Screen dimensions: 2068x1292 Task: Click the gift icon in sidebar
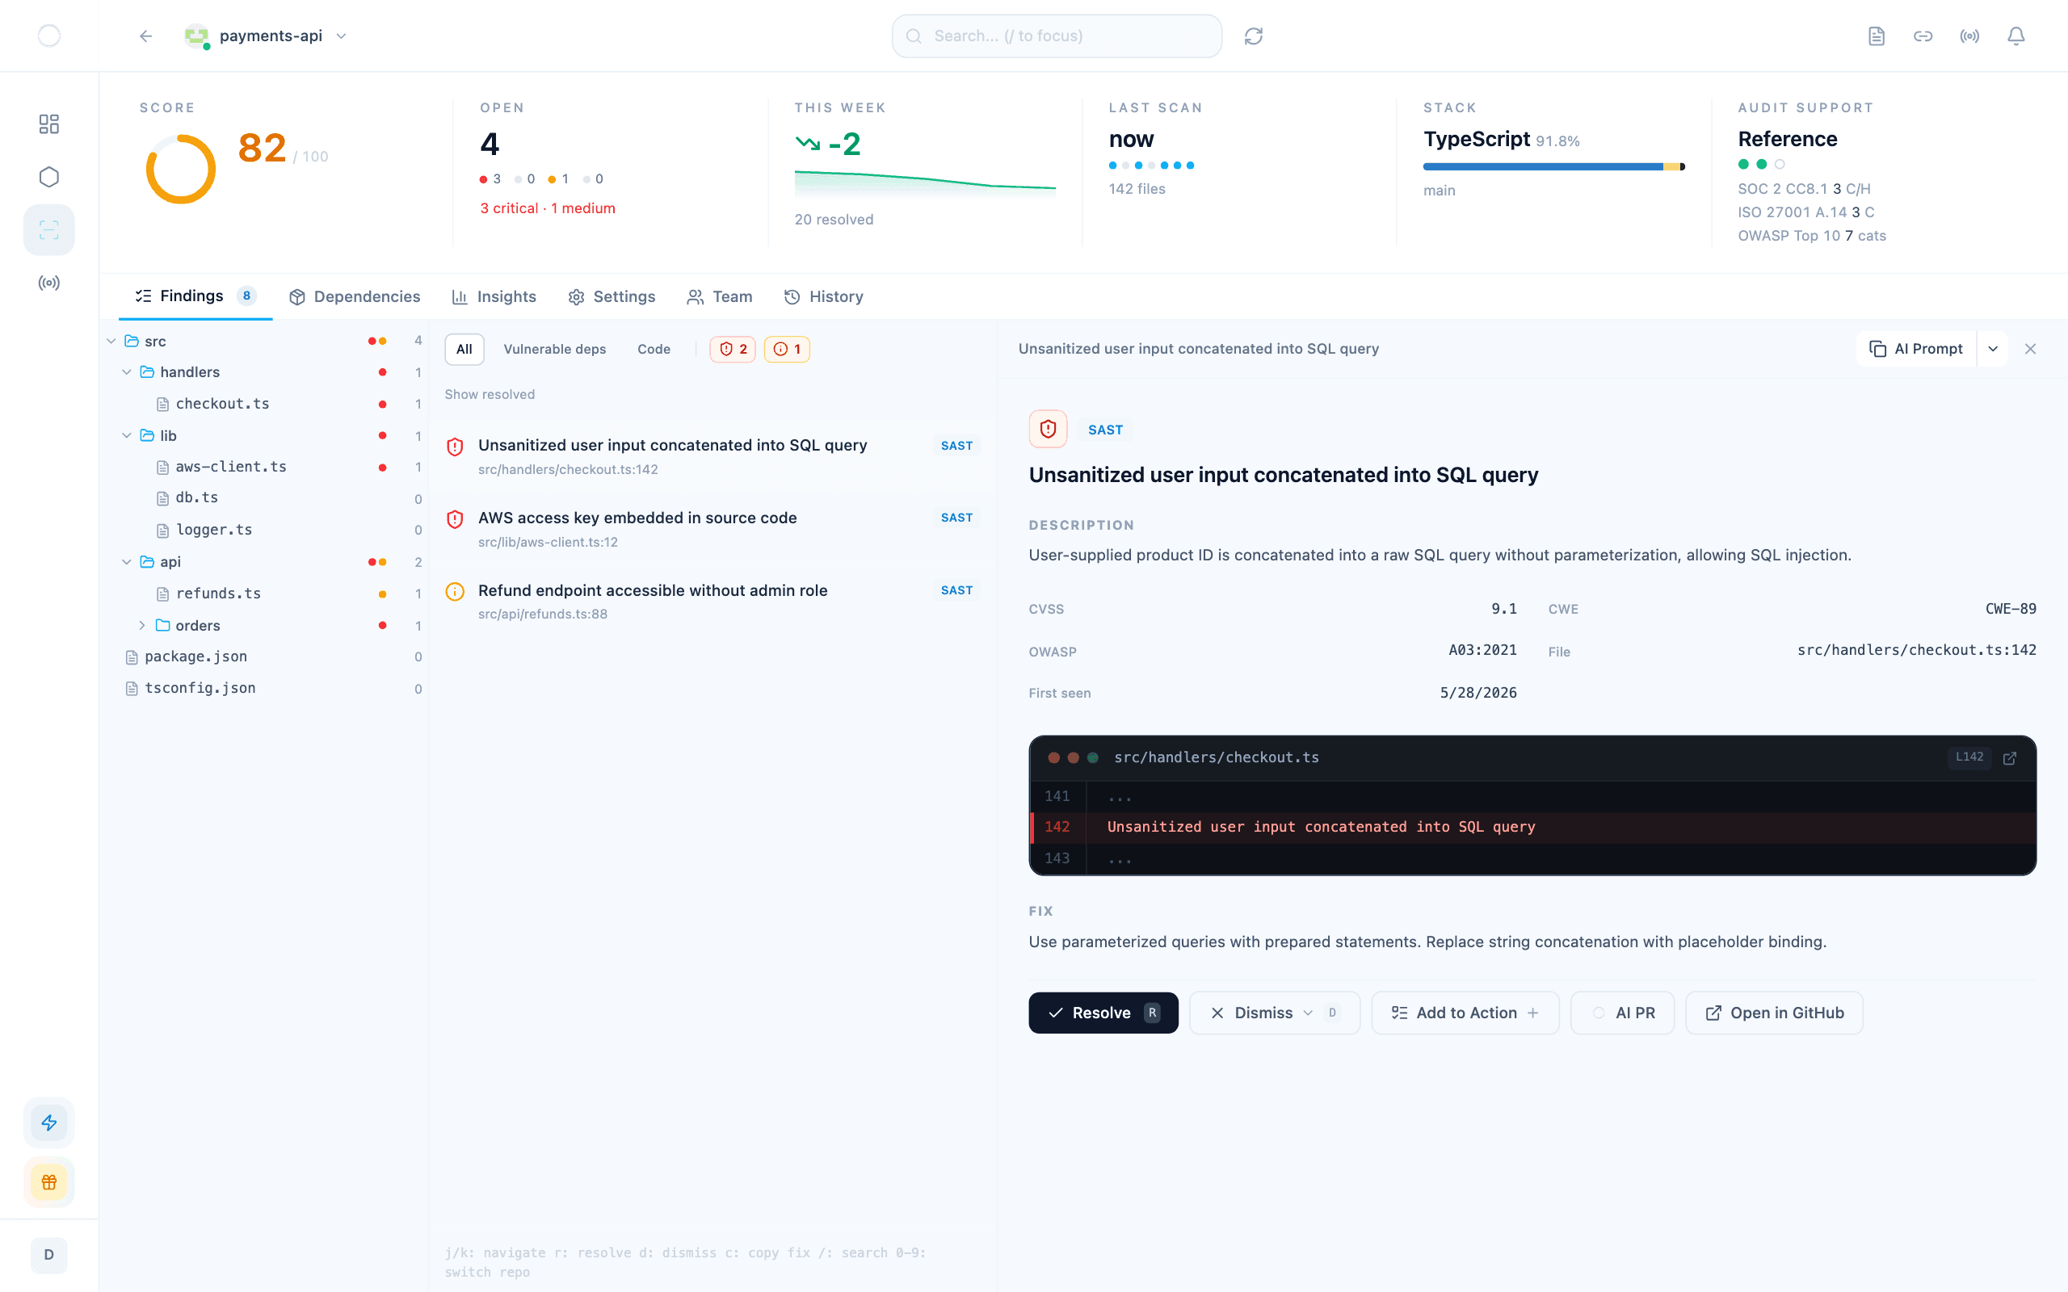[48, 1181]
